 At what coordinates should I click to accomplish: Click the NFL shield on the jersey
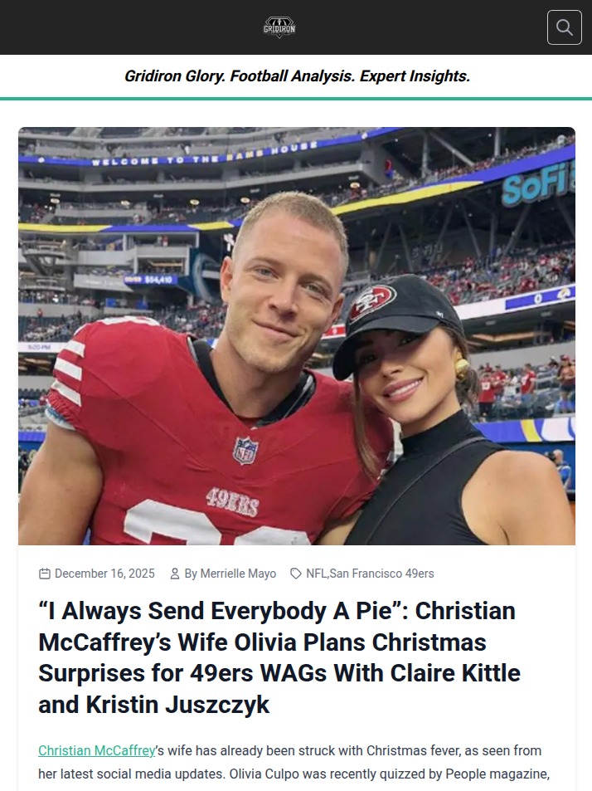tap(245, 449)
